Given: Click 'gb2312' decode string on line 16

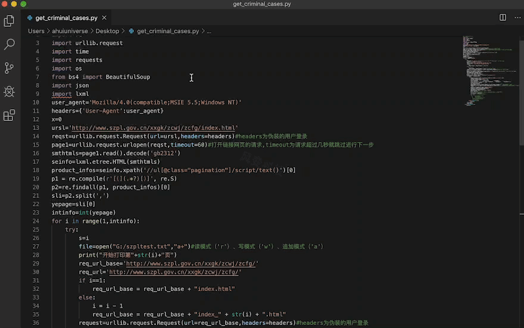Looking at the screenshot, I should (163, 153).
